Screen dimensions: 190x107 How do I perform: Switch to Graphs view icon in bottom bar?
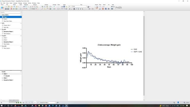coord(35,103)
